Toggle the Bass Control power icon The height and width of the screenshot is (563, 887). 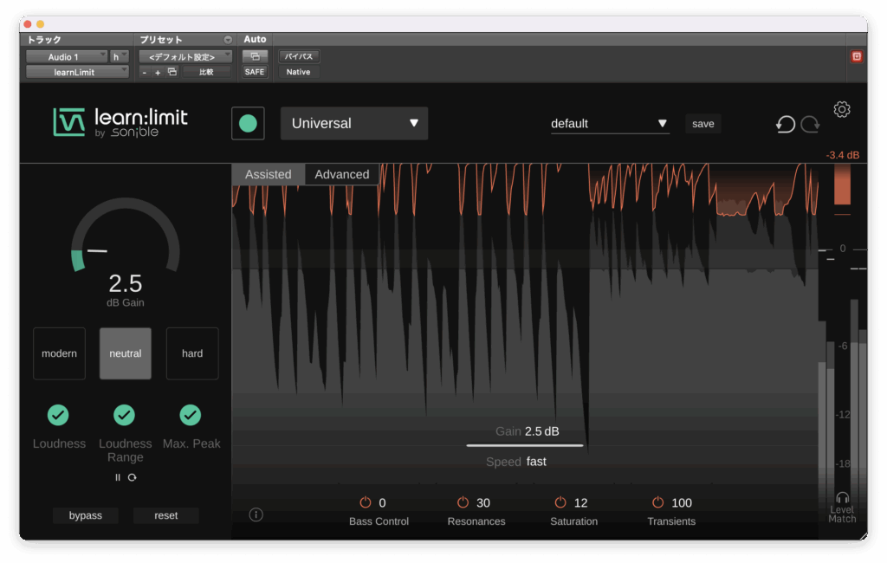[x=366, y=502]
